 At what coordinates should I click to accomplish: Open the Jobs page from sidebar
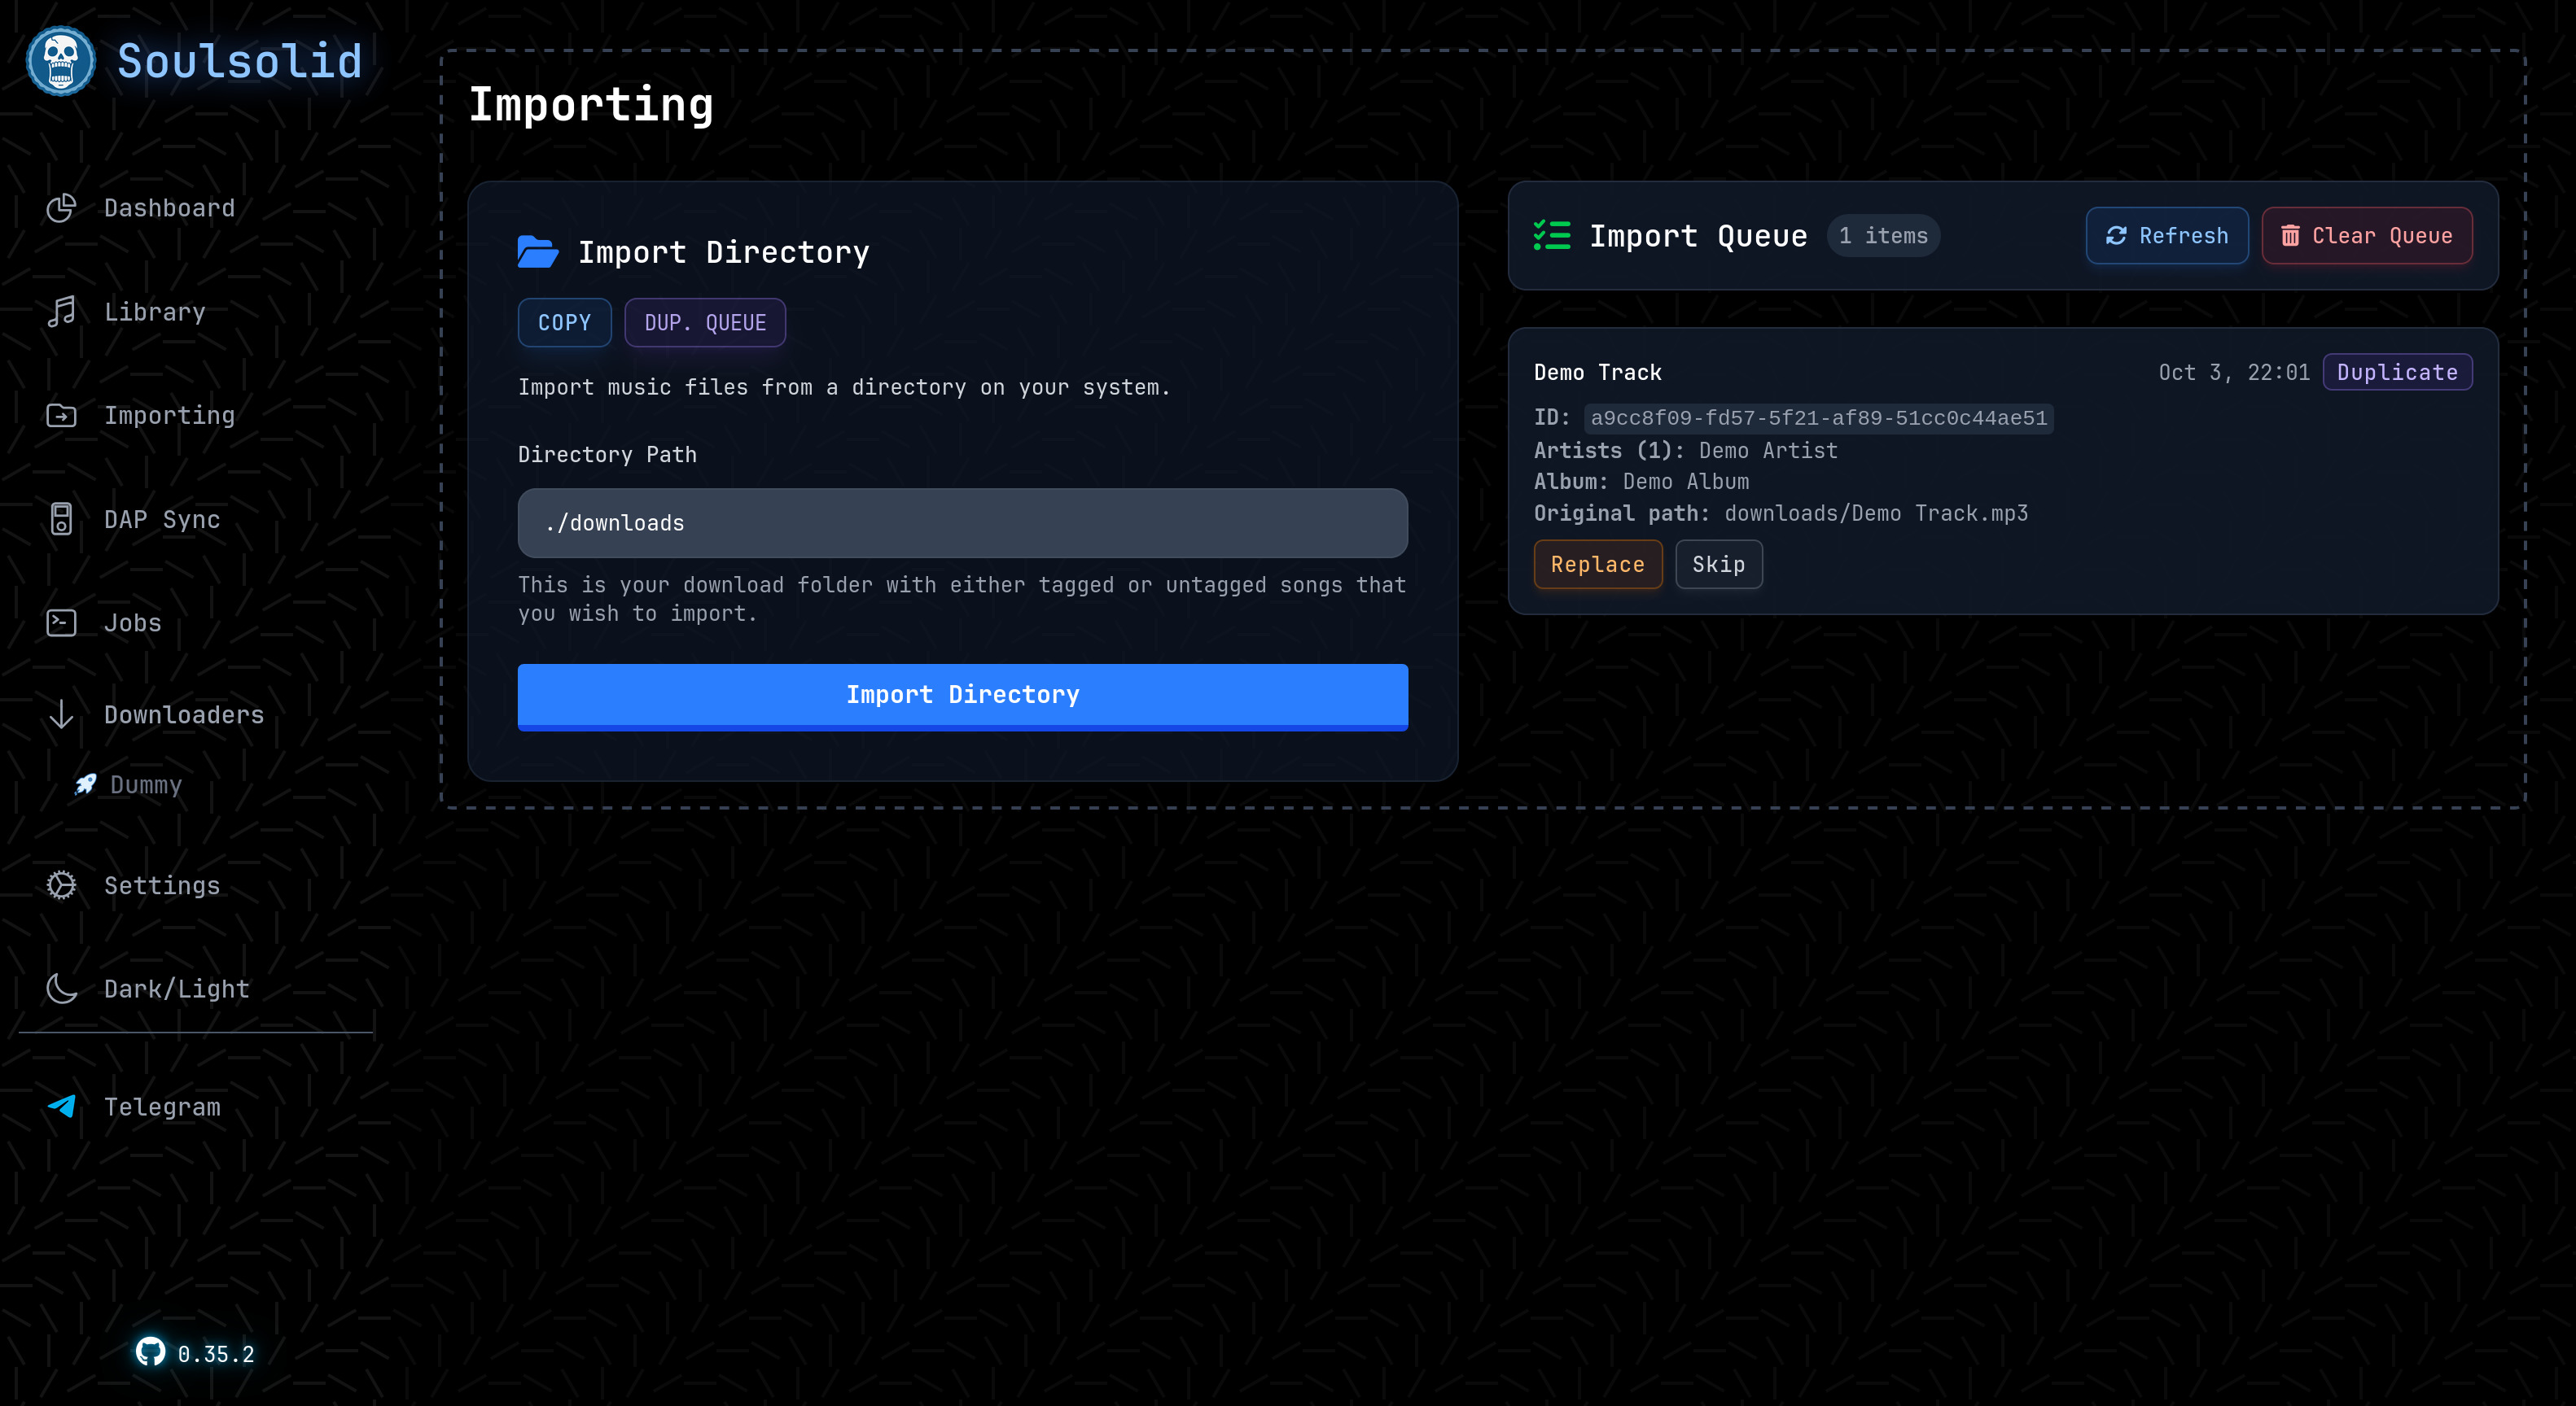pos(131,622)
